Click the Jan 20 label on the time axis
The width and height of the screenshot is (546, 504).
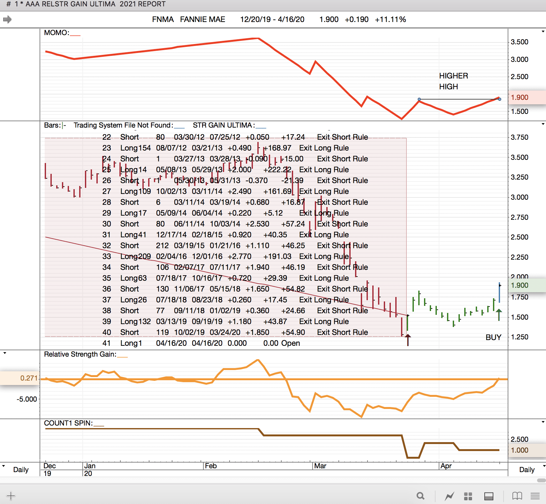[x=90, y=470]
